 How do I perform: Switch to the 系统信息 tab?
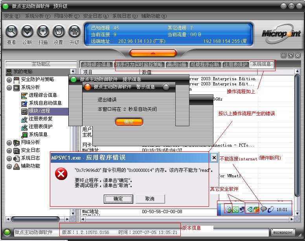(x=262, y=64)
